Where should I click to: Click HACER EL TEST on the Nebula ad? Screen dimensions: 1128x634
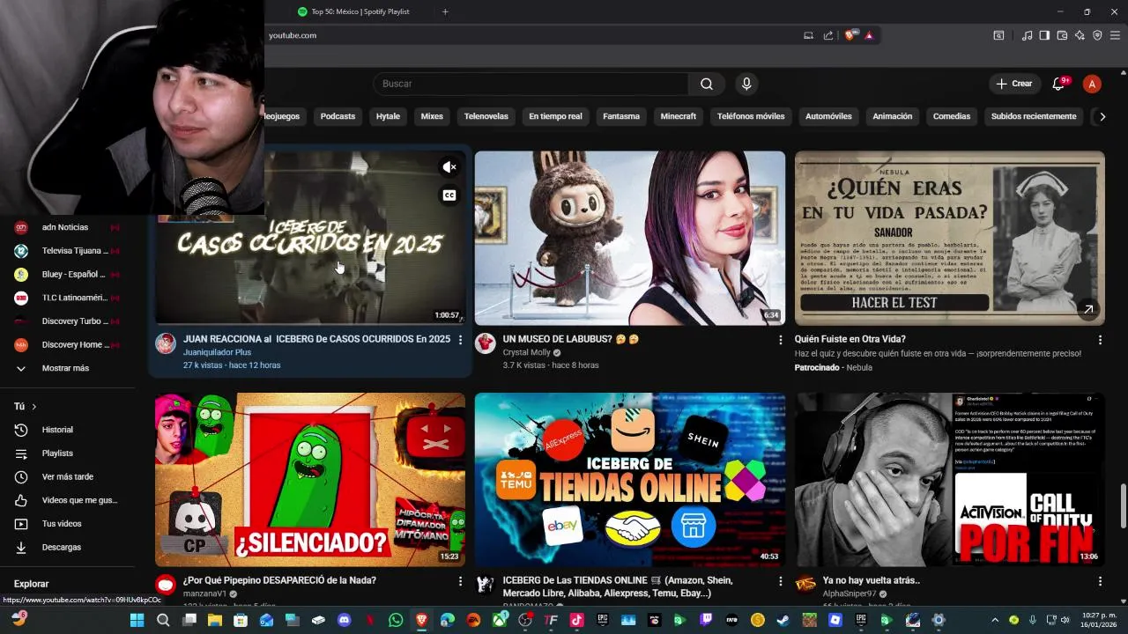point(894,303)
